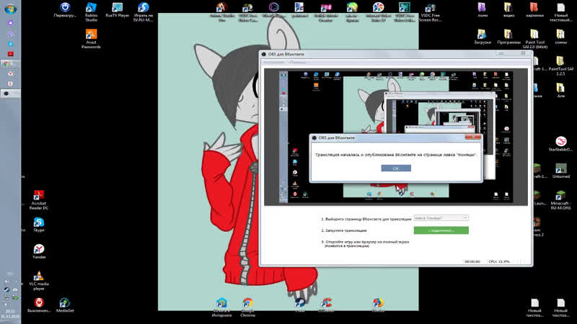Open RusTV Player desktop icon
Screen dimensions: 577x324
[x=118, y=10]
